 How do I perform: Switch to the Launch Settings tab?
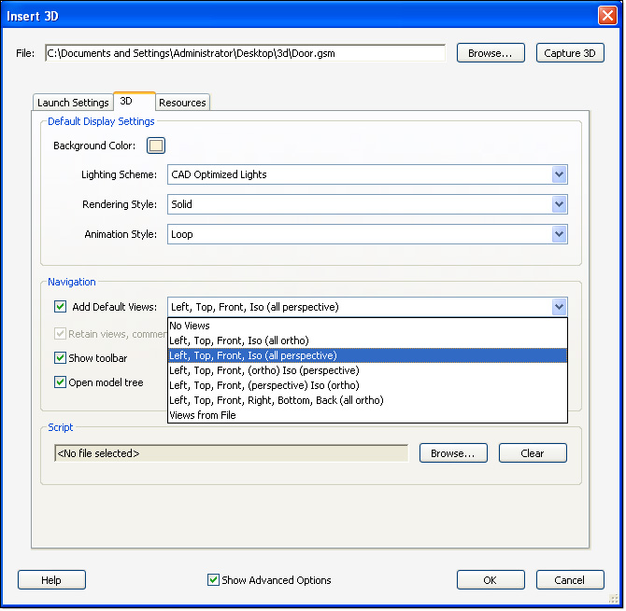(73, 103)
